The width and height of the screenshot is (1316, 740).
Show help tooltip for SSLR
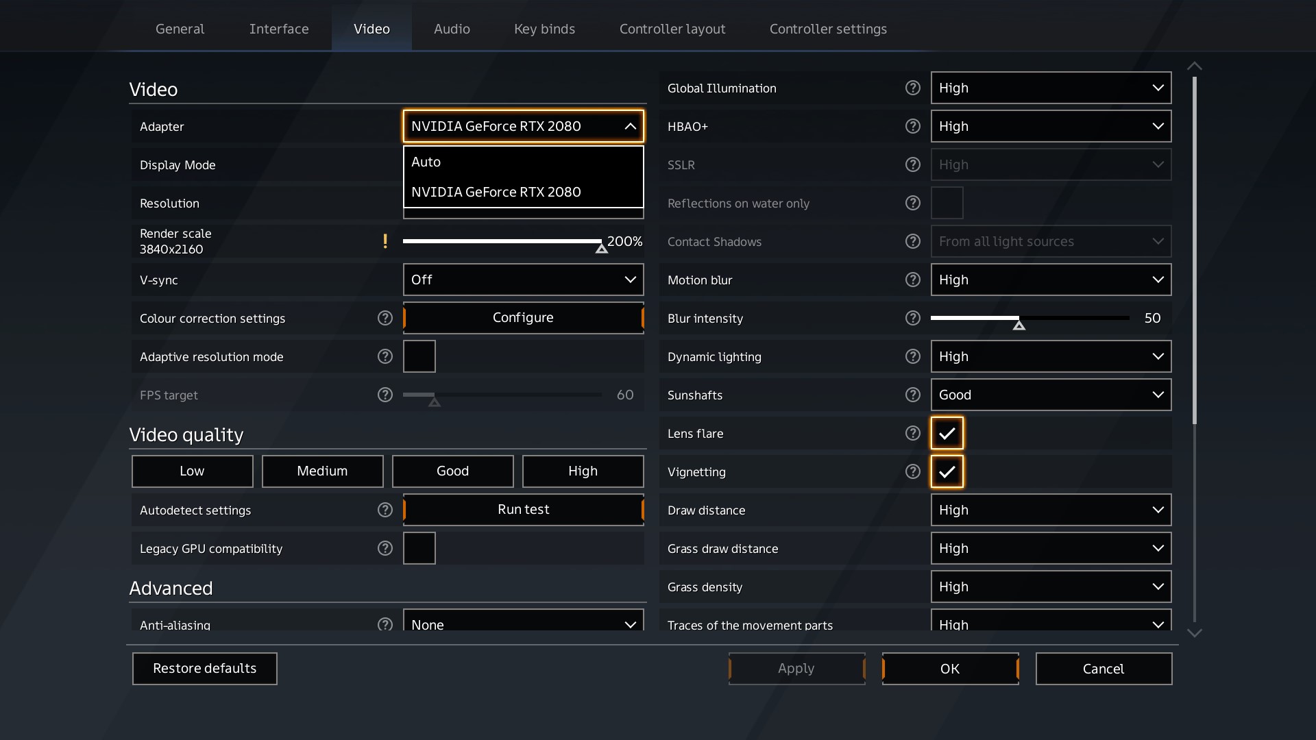point(912,164)
